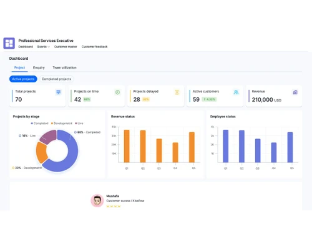The image size is (312, 234).
Task: Click the Total projects presentation icon
Action: pyautogui.click(x=59, y=92)
